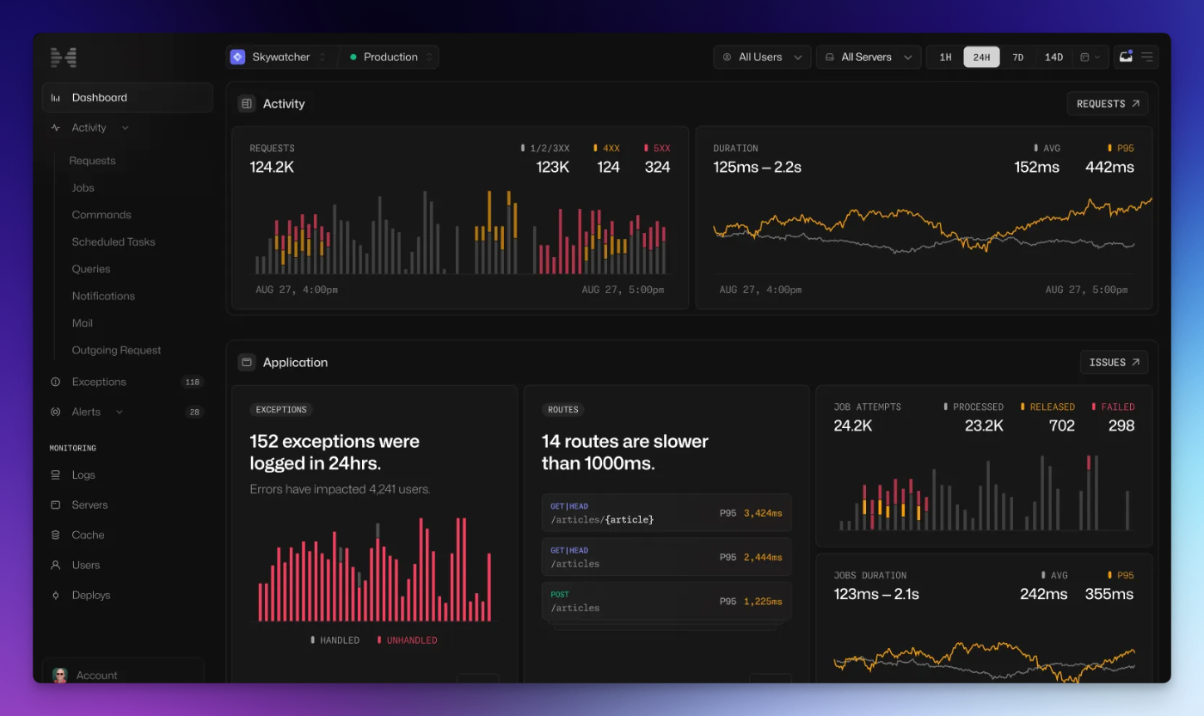
Task: Open the Notifications page in sidebar
Action: 103,296
